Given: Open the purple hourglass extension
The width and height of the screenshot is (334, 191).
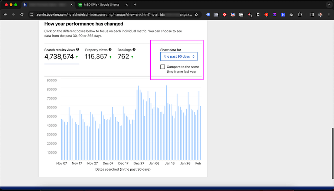Looking at the screenshot, I should (x=275, y=15).
